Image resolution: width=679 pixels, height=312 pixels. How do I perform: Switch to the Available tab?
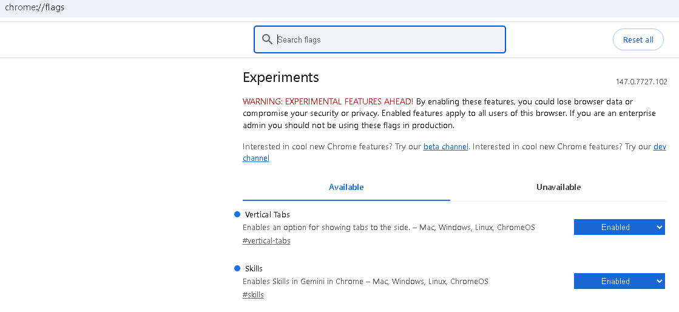tap(346, 187)
